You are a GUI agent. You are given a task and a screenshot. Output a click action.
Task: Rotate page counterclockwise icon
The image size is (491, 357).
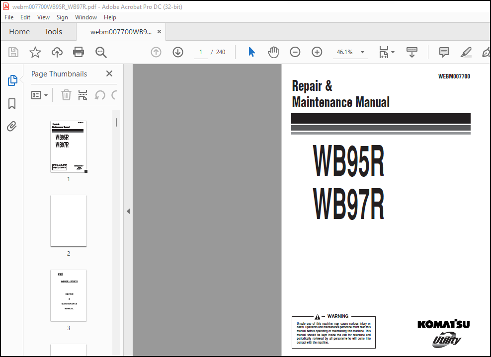(x=100, y=95)
